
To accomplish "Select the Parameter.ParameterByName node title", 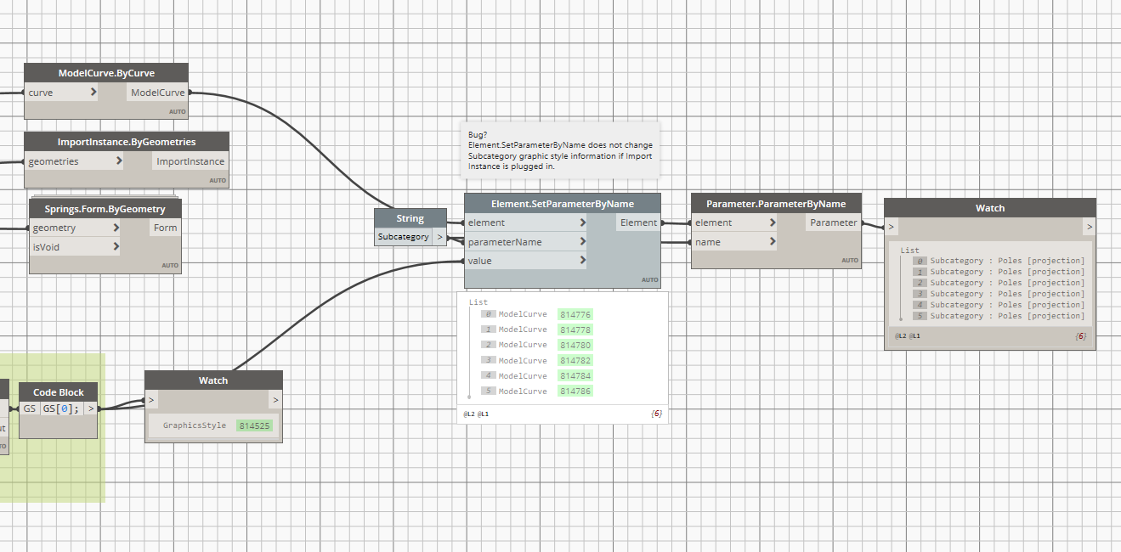I will (776, 204).
